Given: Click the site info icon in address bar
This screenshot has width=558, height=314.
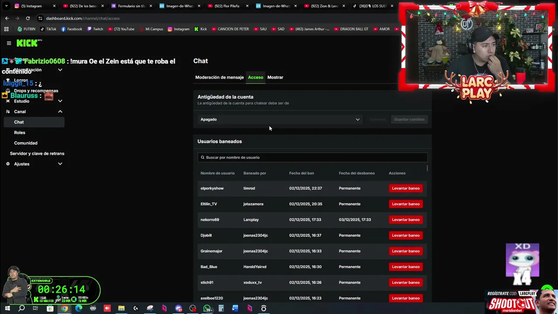Looking at the screenshot, I should [40, 18].
